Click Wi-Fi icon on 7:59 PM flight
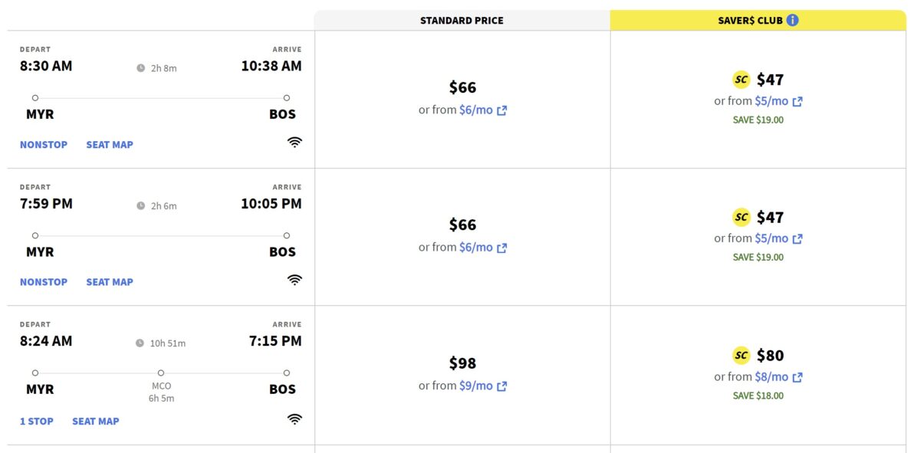Screen dimensions: 920x453 pos(294,280)
